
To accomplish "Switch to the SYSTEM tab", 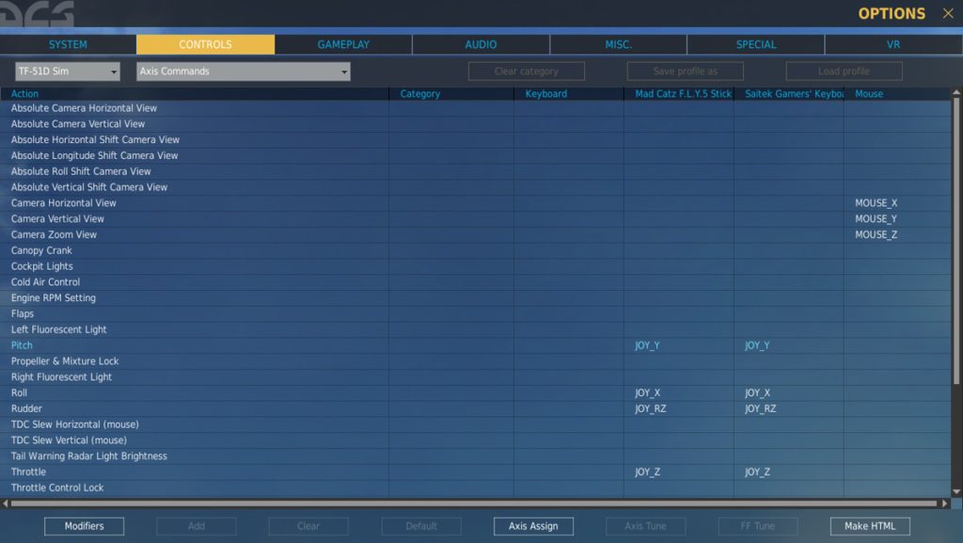I will pos(68,44).
